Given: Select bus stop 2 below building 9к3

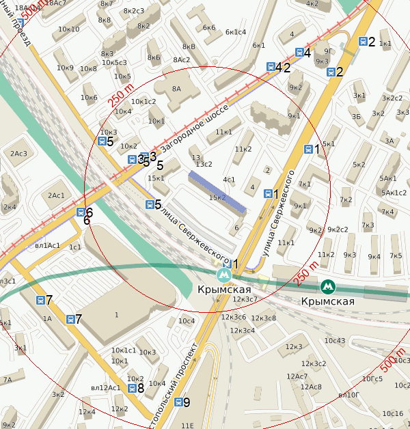Looking at the screenshot, I should tap(331, 72).
